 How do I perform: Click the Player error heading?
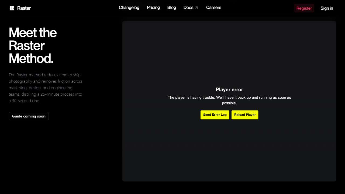click(x=229, y=89)
